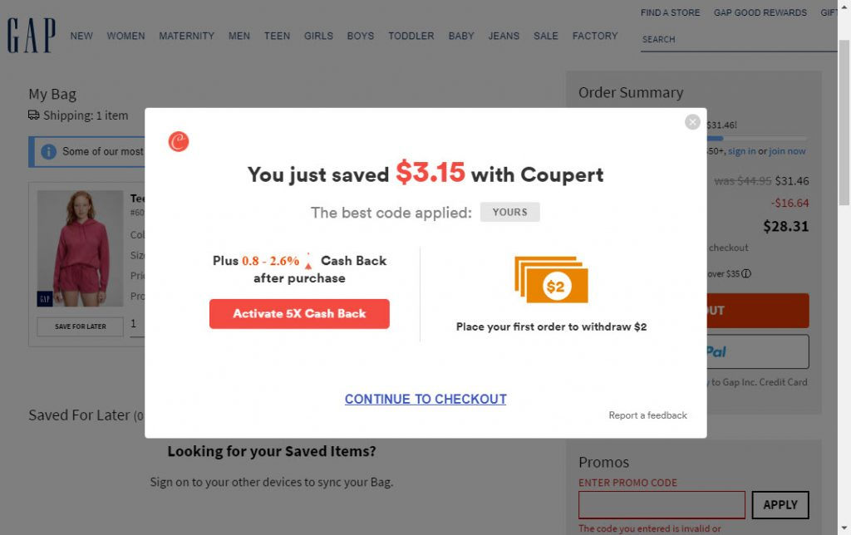Viewport: 851px width, 535px height.
Task: Go to the JEANS category
Action: pyautogui.click(x=504, y=36)
